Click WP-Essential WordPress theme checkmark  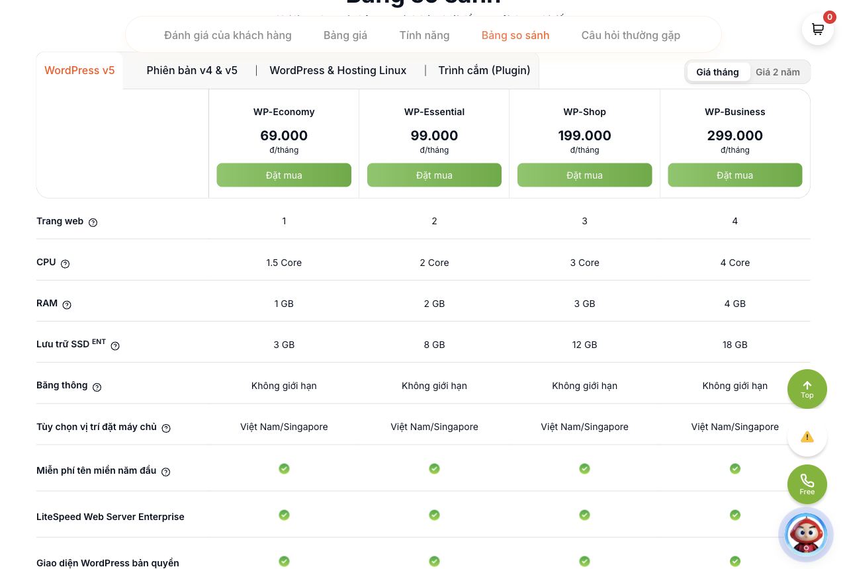[434, 561]
